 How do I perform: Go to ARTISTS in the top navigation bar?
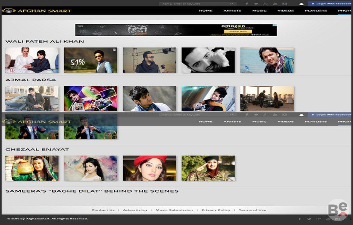pyautogui.click(x=232, y=11)
